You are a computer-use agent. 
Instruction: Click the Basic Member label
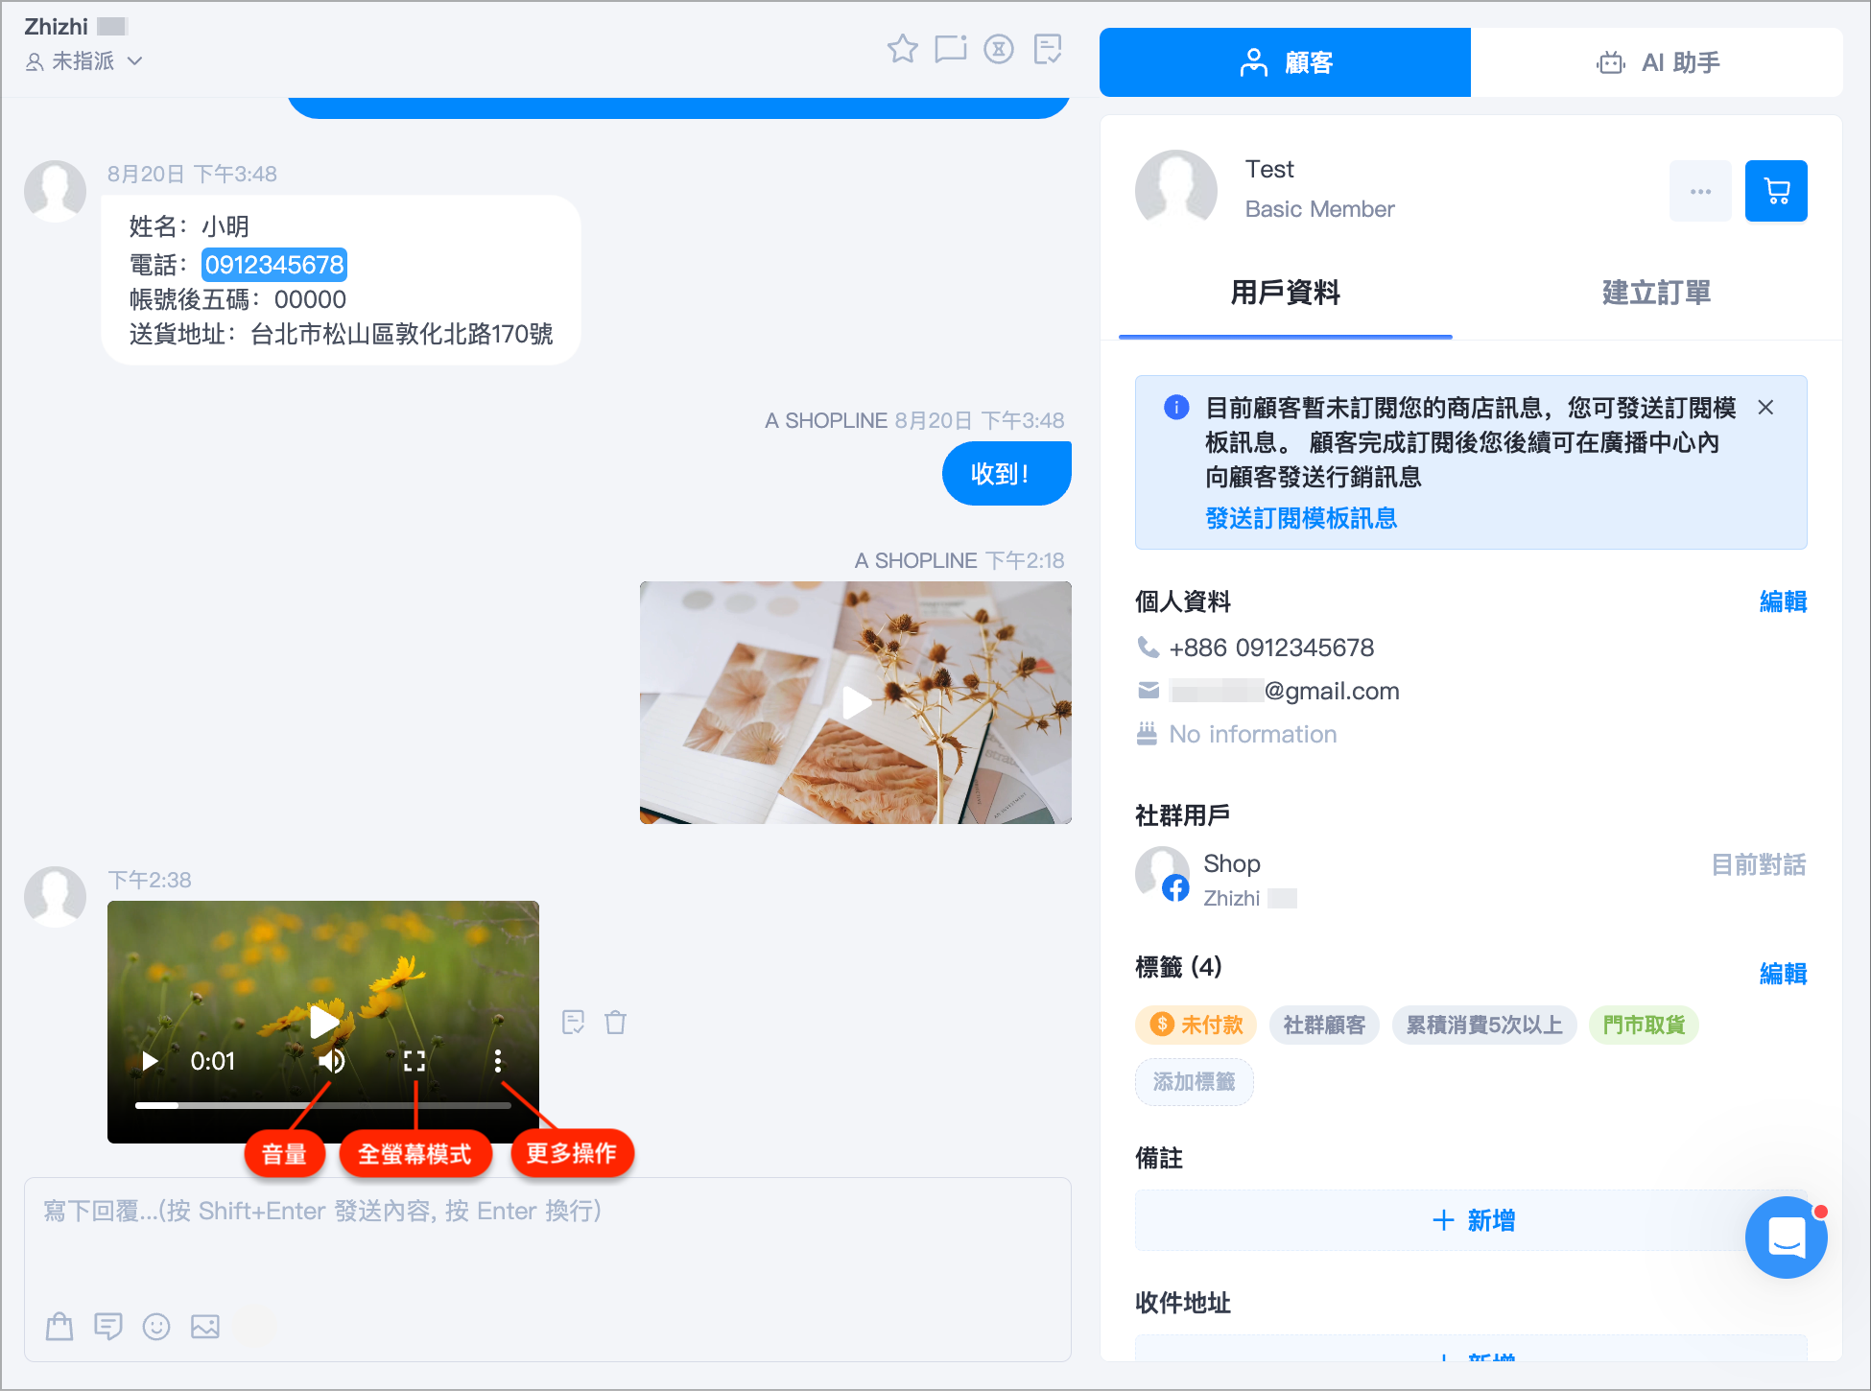(x=1319, y=209)
